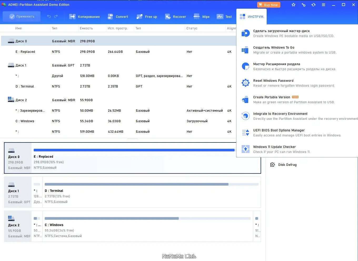Open the Копирование tool

[x=84, y=17]
